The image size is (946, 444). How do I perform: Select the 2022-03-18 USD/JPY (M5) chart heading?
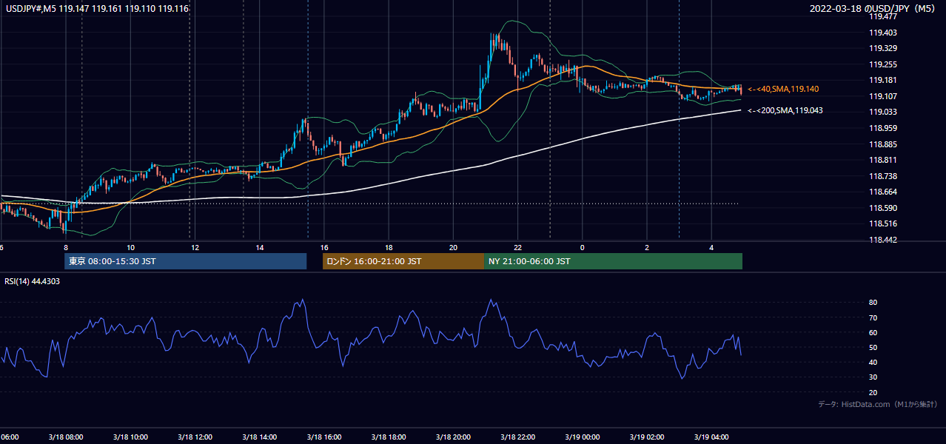873,8
